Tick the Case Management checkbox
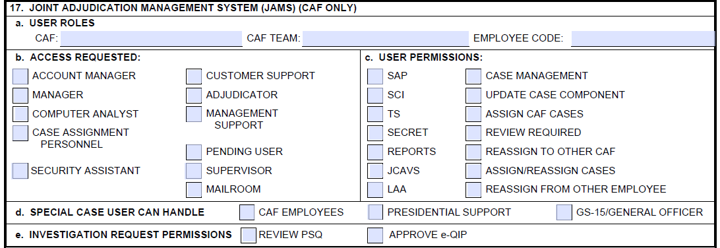 [473, 77]
